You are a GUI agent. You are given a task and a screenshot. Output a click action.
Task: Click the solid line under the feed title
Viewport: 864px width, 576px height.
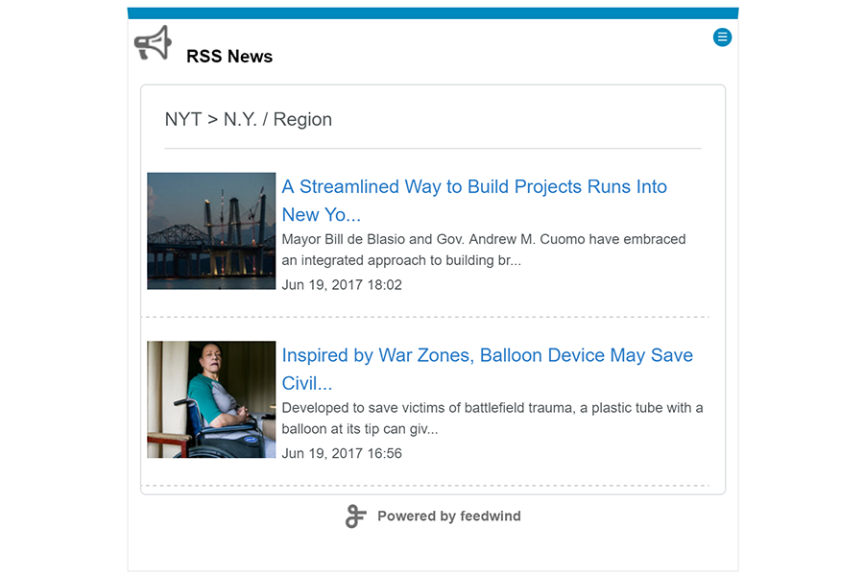(433, 148)
